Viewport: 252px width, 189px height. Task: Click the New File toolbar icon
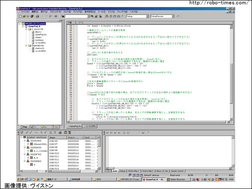20,16
